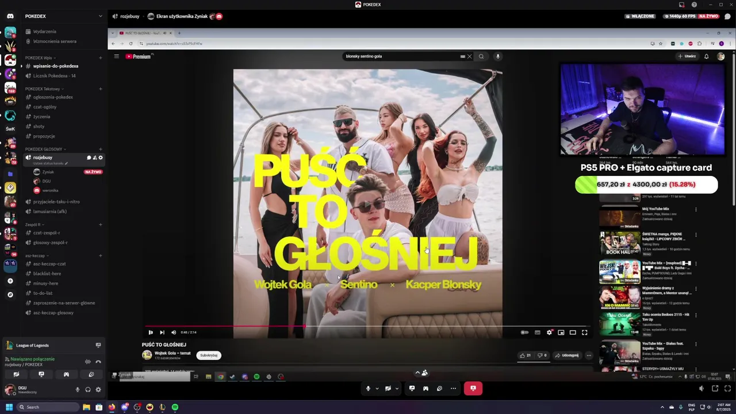The width and height of the screenshot is (736, 414).
Task: Click Utwórz create button on YouTube
Action: coord(687,56)
